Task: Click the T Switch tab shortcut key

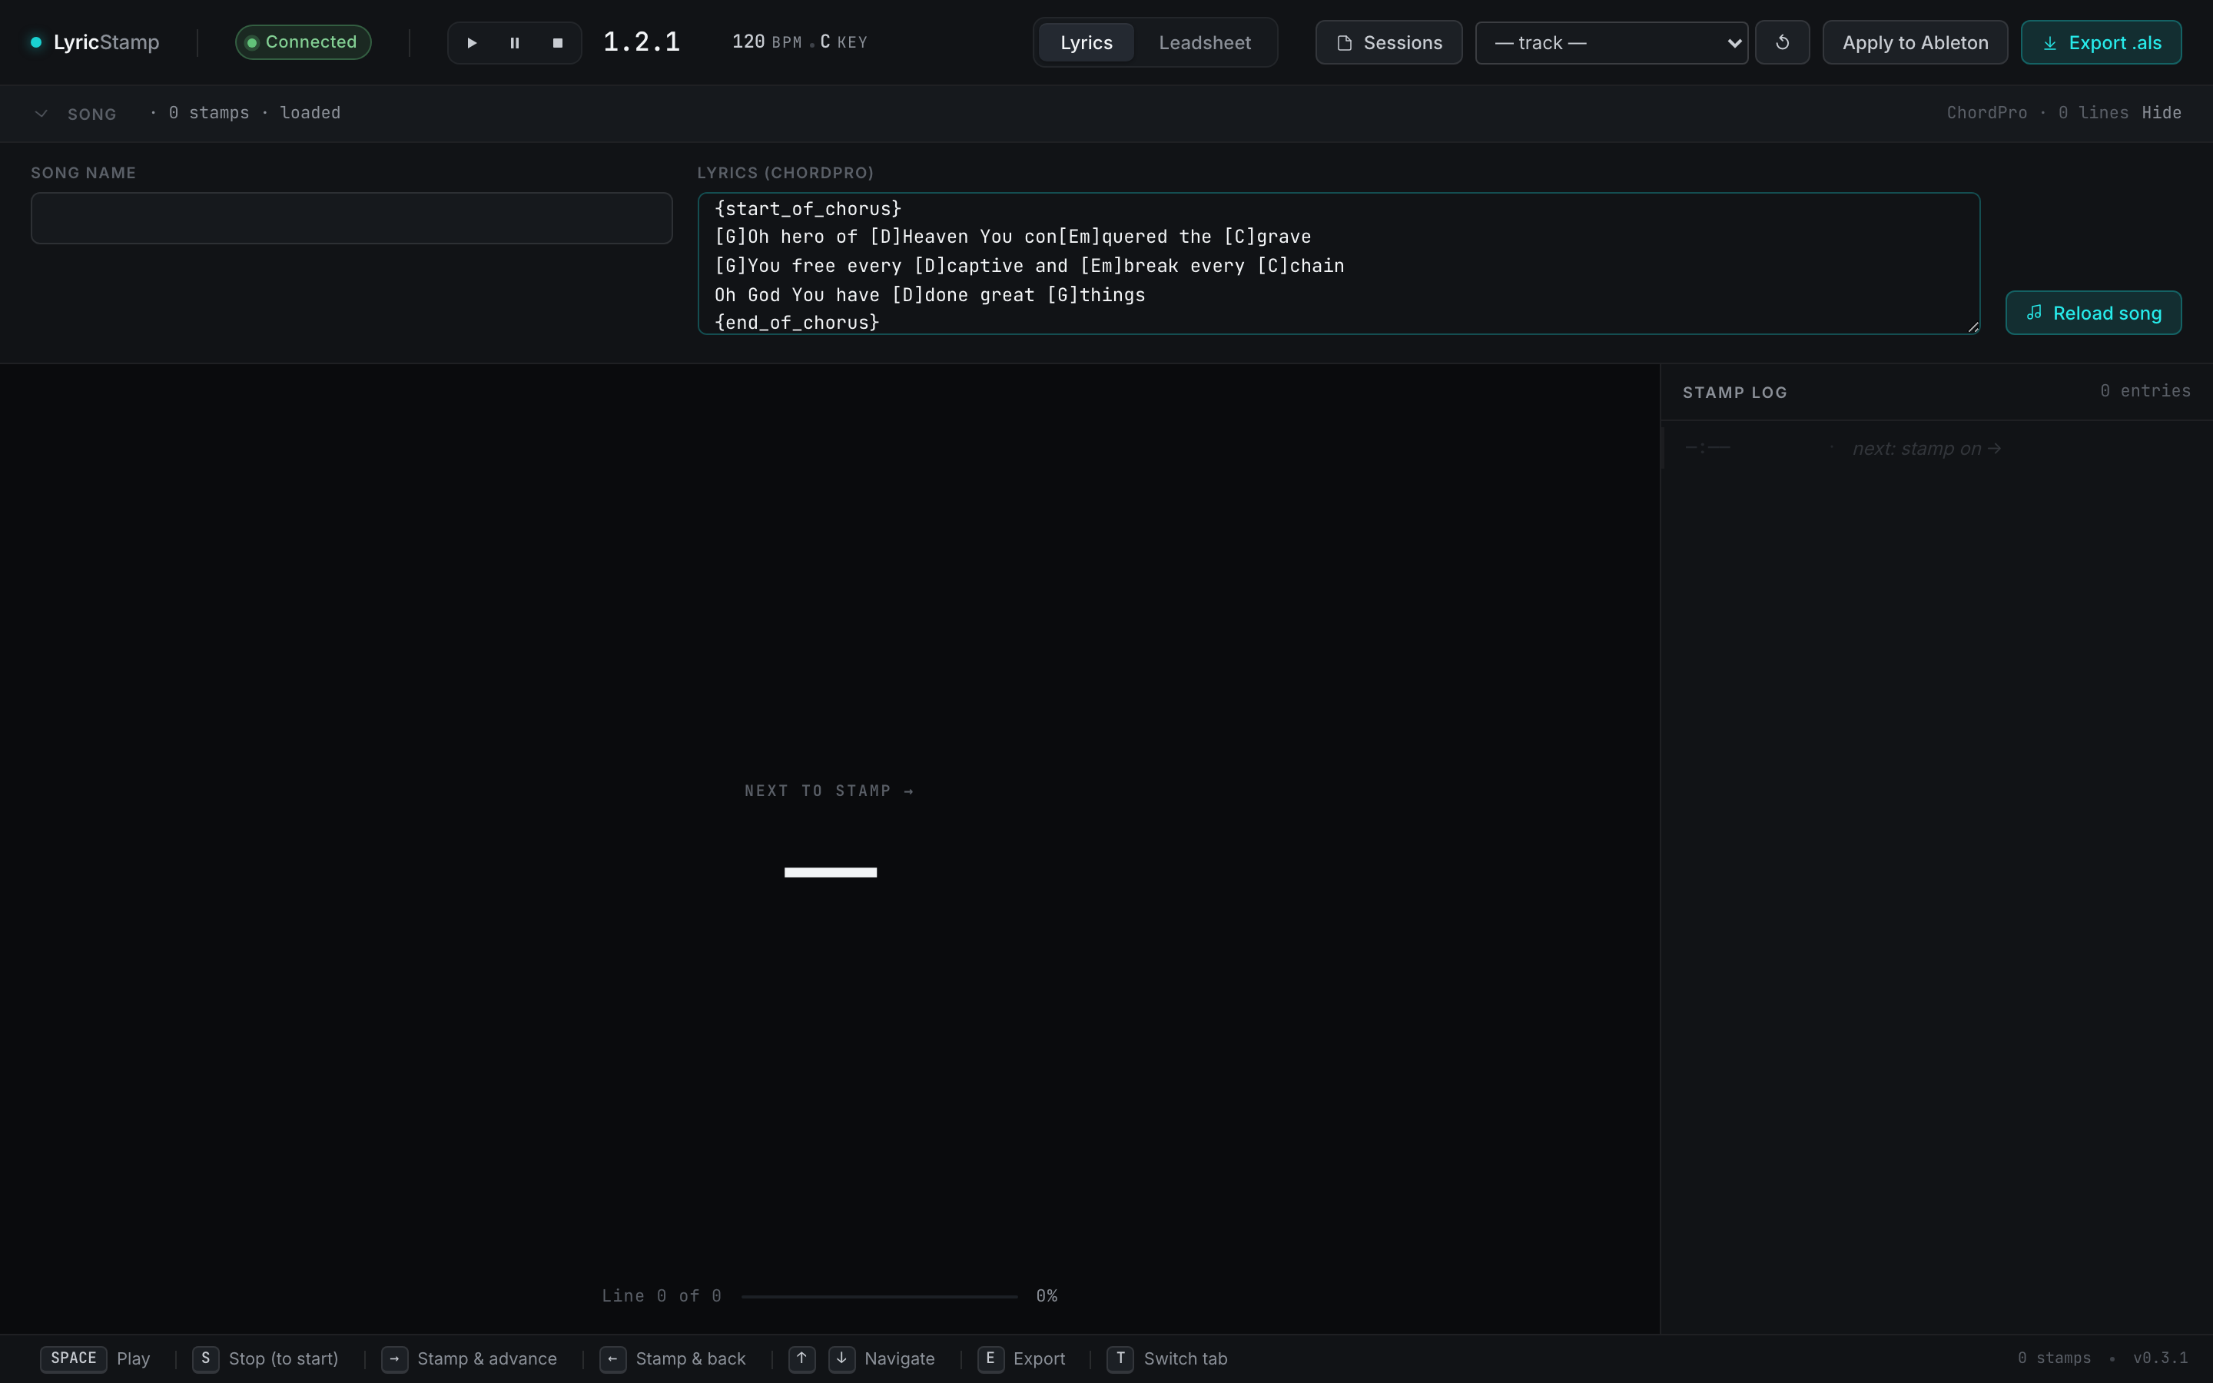Action: click(1120, 1358)
